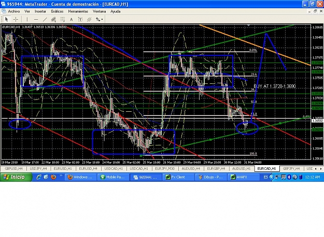Launch Internet Explorer from quick launch
The image size is (324, 237).
[39, 177]
